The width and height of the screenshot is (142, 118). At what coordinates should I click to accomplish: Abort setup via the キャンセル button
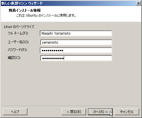tap(127, 112)
